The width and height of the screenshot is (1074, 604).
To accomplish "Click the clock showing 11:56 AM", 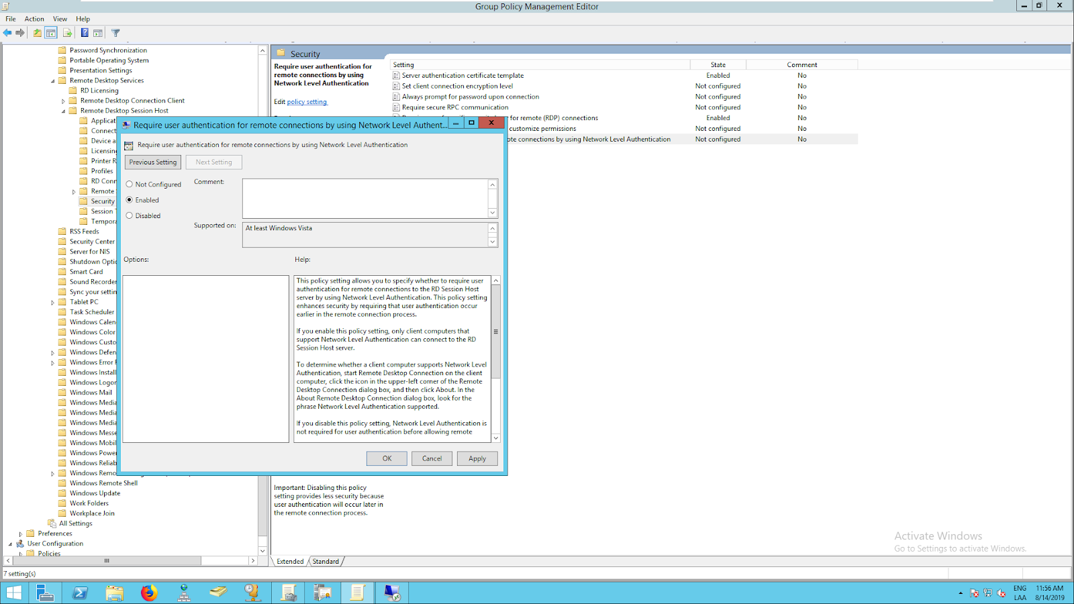I will pyautogui.click(x=1049, y=589).
